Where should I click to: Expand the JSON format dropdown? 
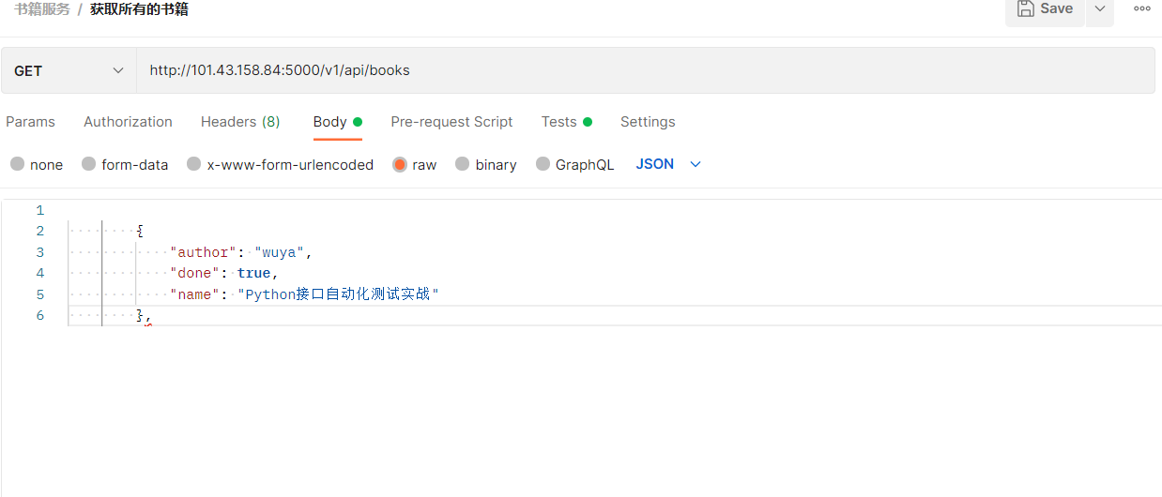668,164
